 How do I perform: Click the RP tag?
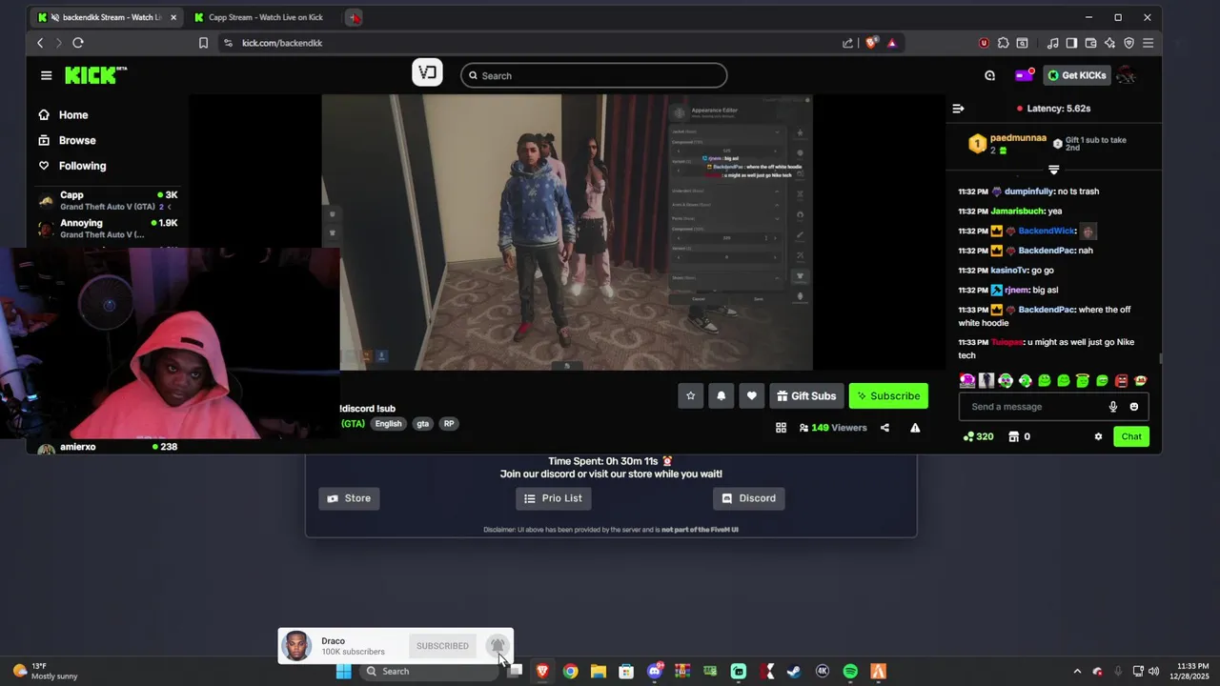[x=449, y=424]
